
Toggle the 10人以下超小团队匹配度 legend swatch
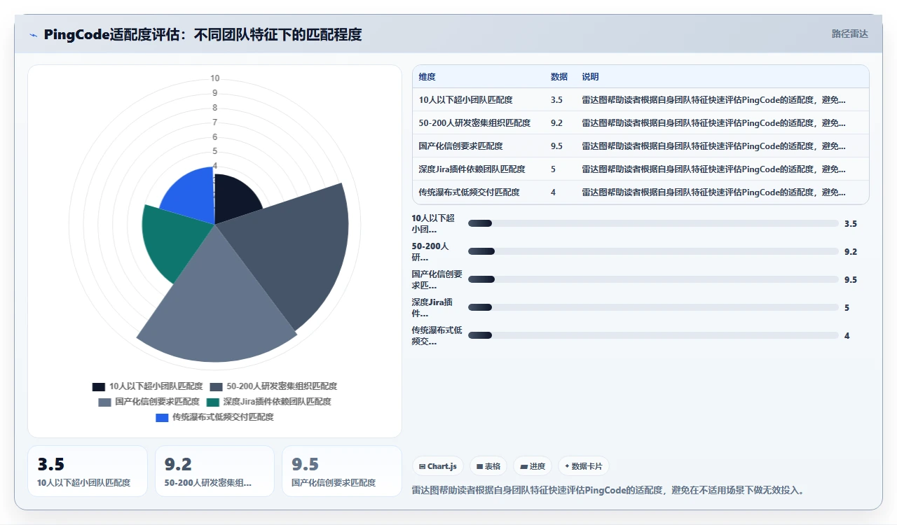coord(99,386)
